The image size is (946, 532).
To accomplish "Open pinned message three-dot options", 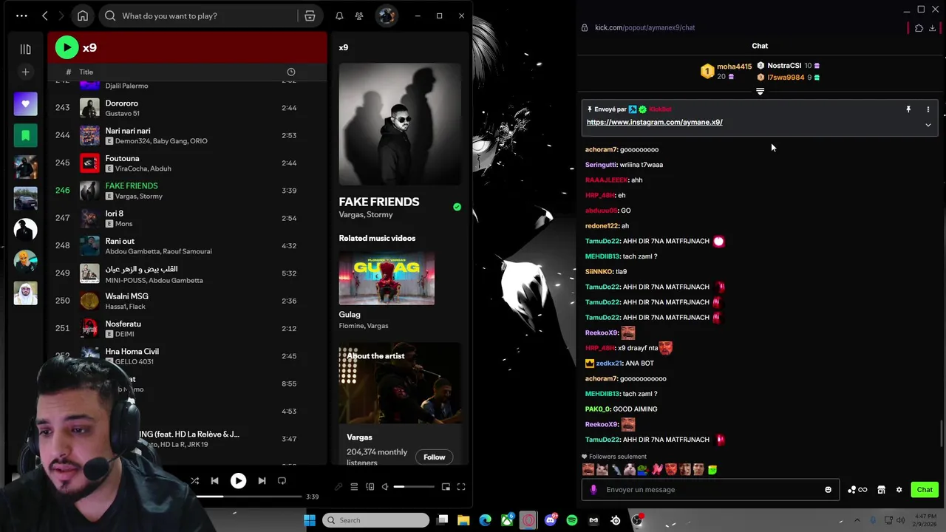I will pos(928,109).
